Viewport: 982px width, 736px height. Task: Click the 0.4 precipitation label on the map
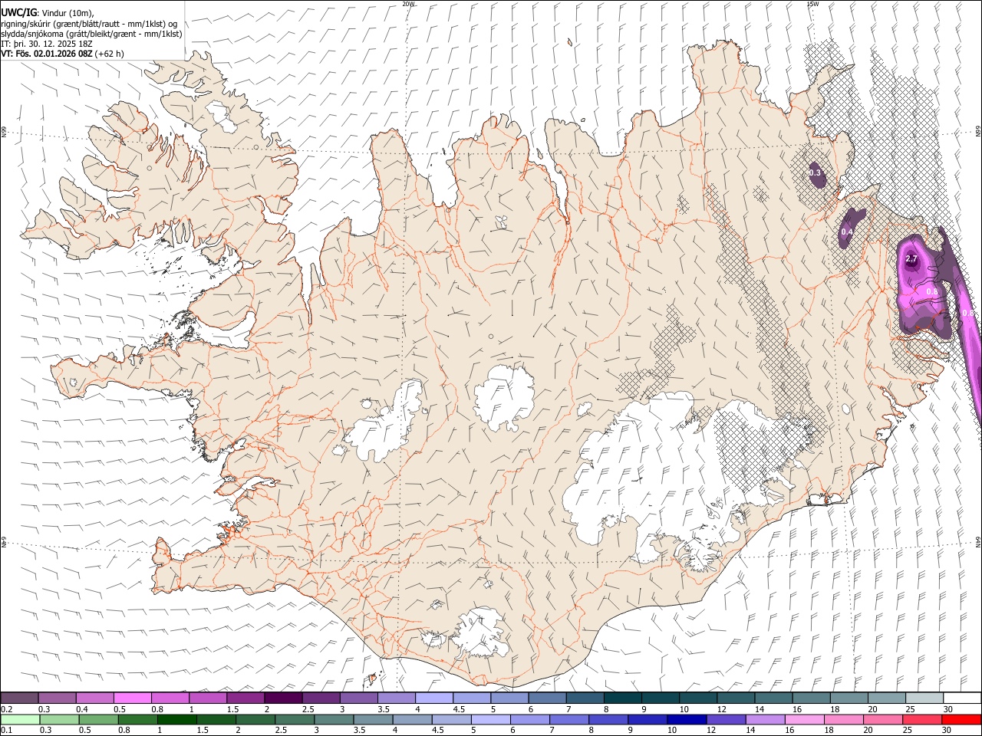click(847, 232)
